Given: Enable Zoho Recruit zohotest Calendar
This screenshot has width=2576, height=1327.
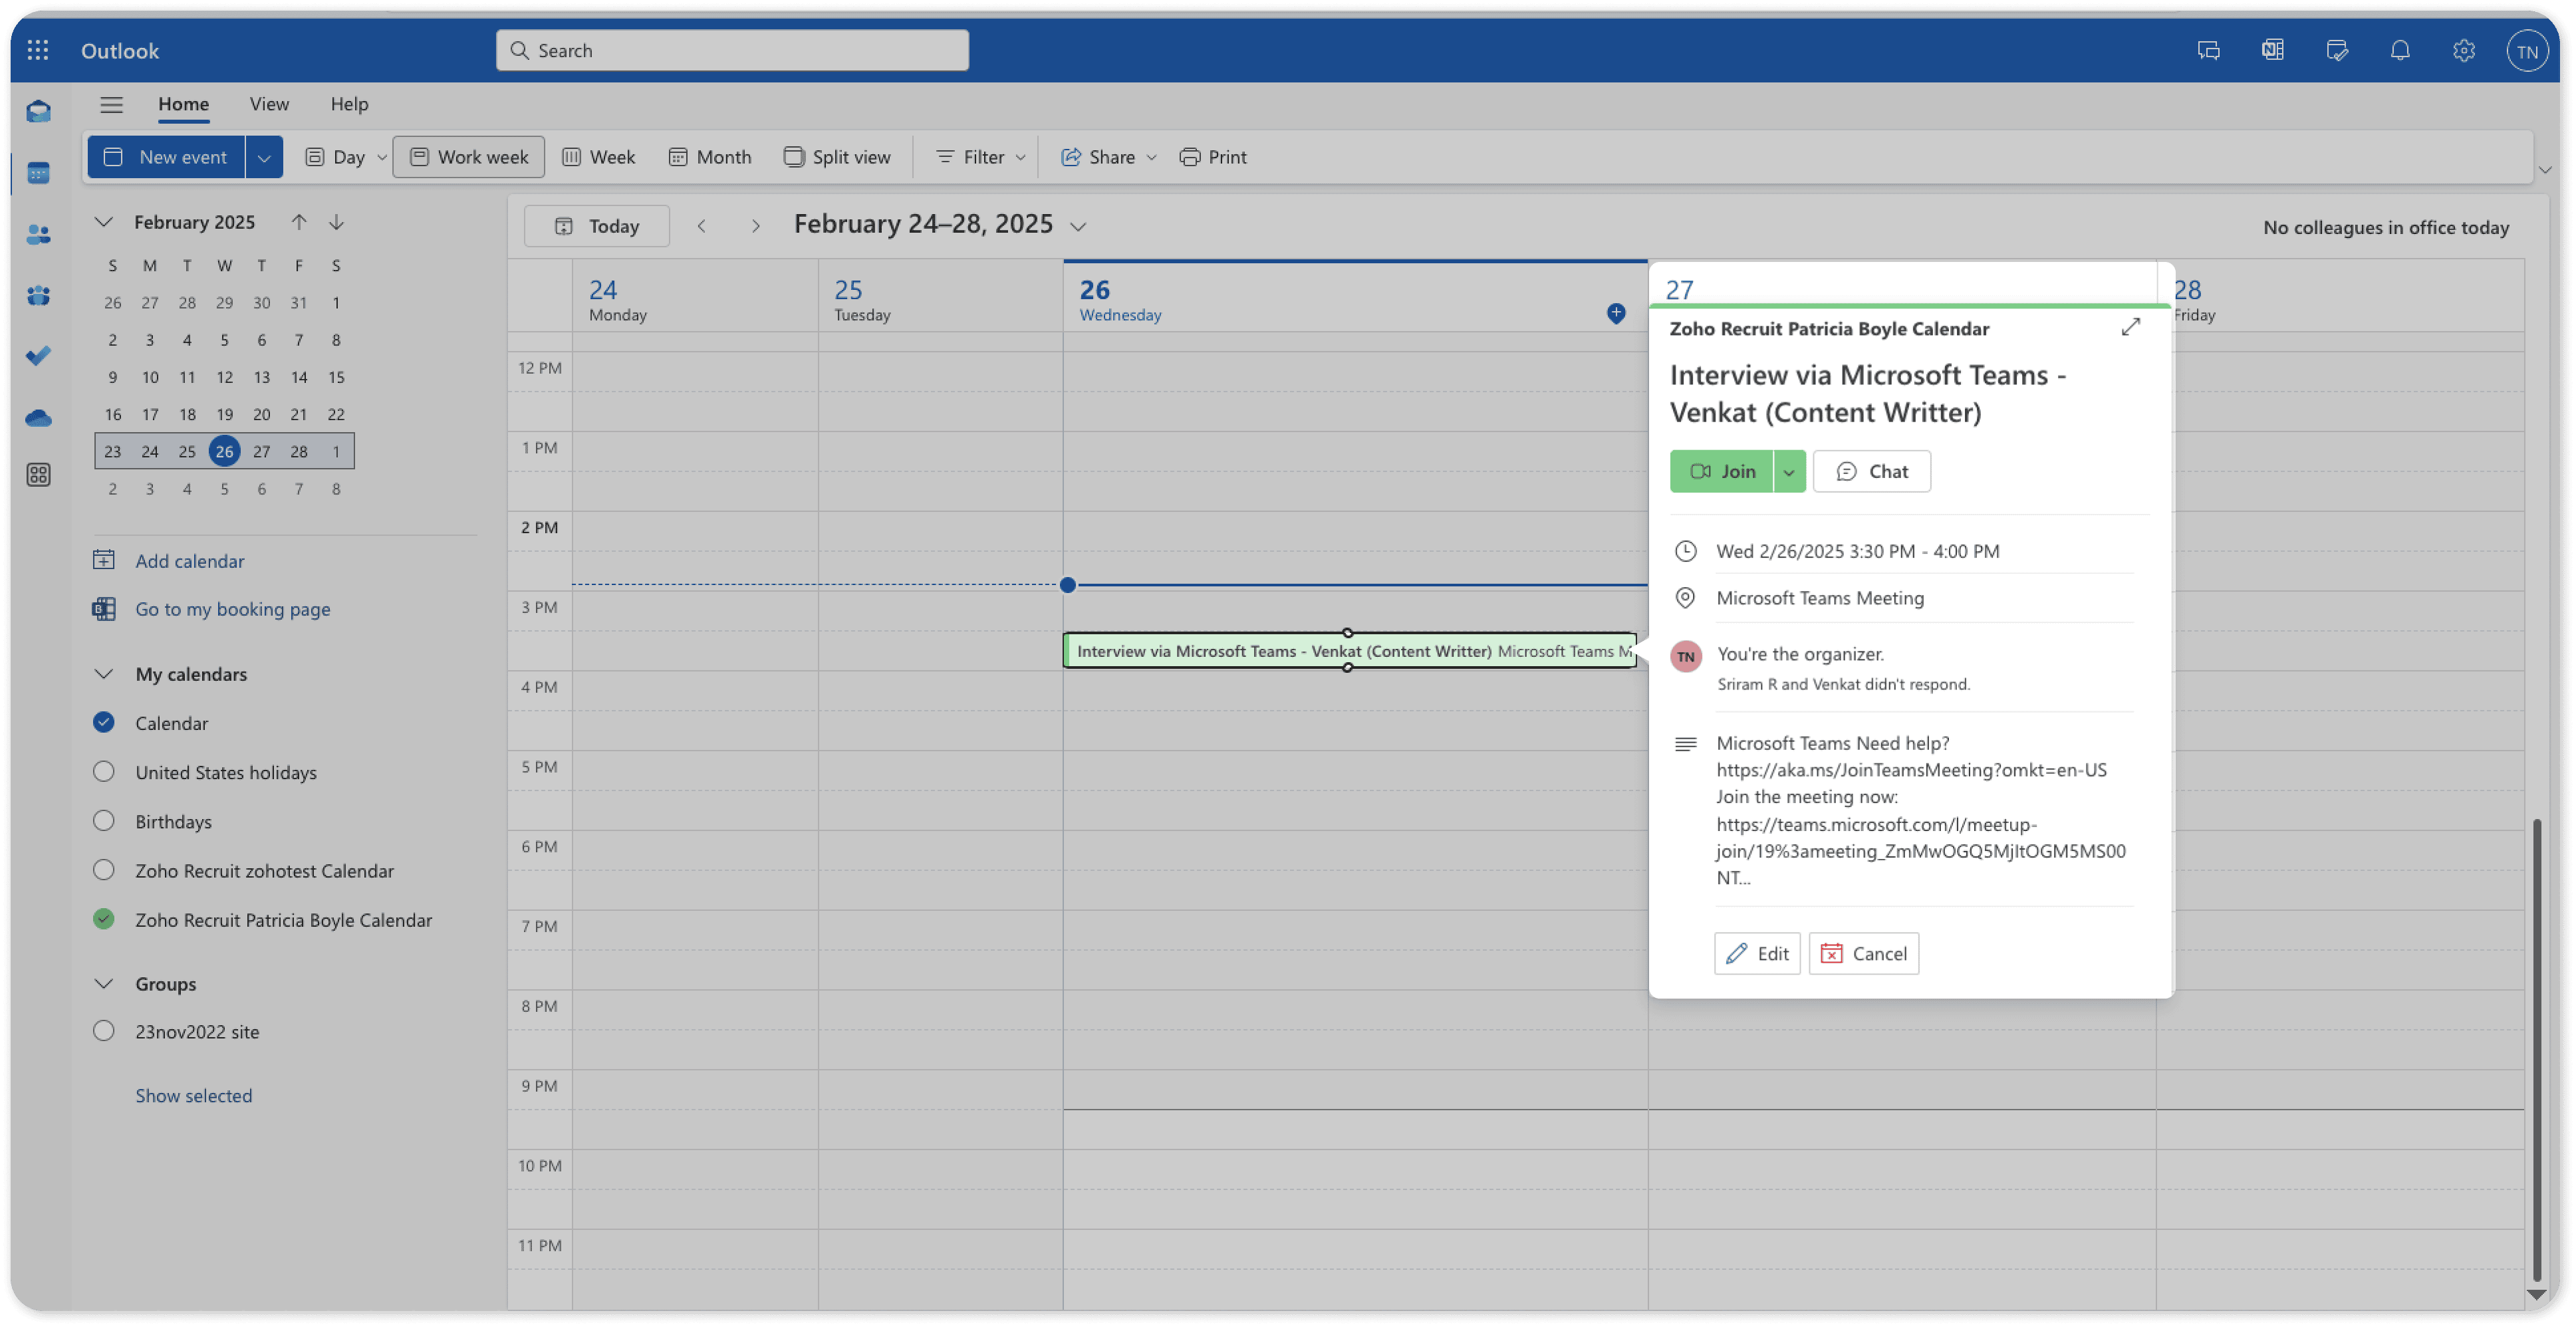Looking at the screenshot, I should [x=104, y=870].
